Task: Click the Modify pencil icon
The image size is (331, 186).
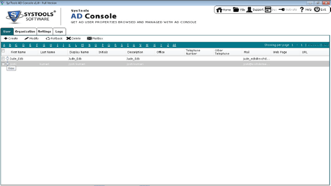Action: click(x=26, y=39)
